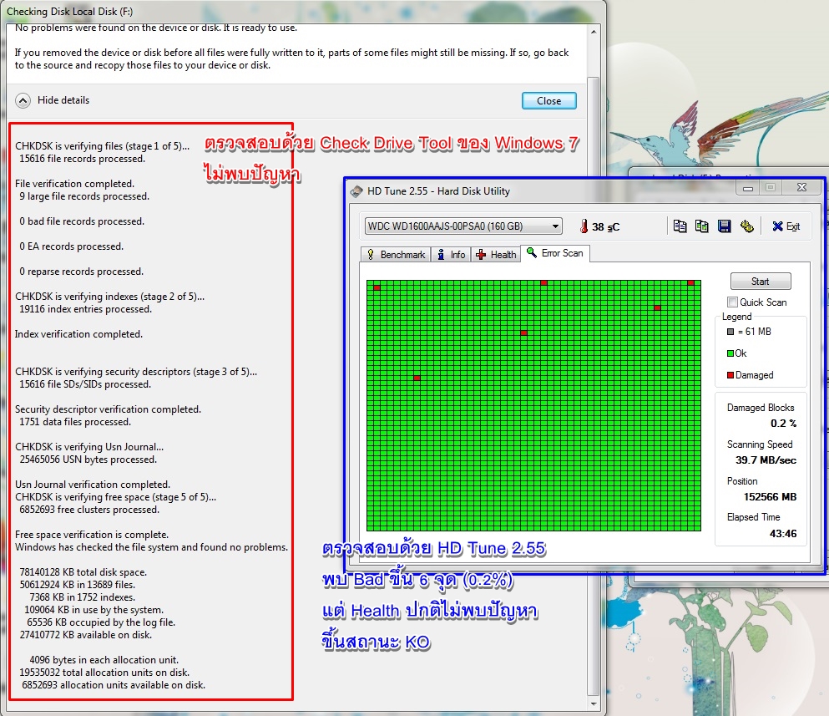The image size is (829, 716).
Task: Click '19116 index entries processed.' line
Action: click(x=85, y=309)
